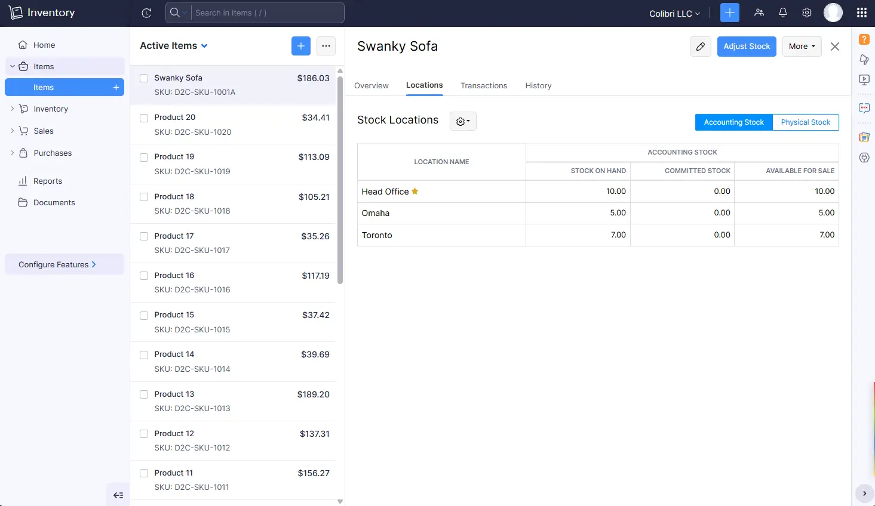Refresh the item list

tap(146, 13)
